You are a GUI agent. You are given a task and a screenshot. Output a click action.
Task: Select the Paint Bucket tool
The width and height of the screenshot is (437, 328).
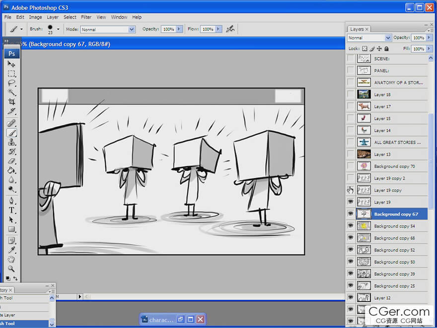pyautogui.click(x=11, y=170)
